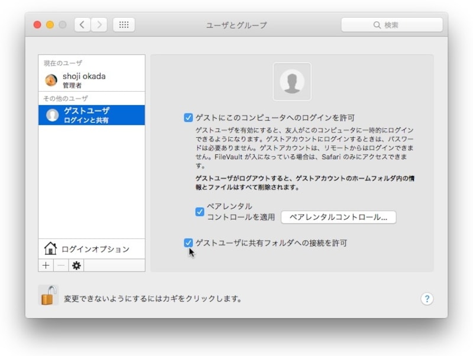Focus the 検索 search field
This screenshot has height=356, width=473.
pos(392,25)
